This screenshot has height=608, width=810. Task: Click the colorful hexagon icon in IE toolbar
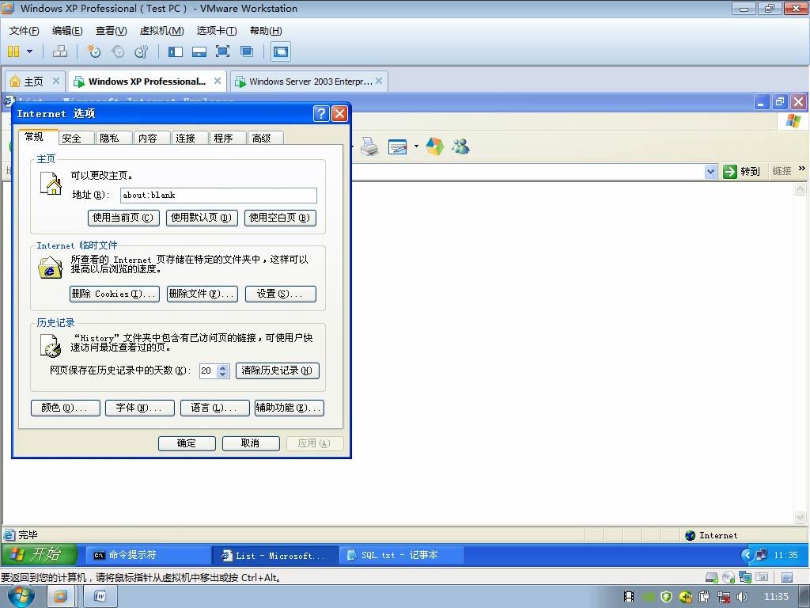[434, 146]
